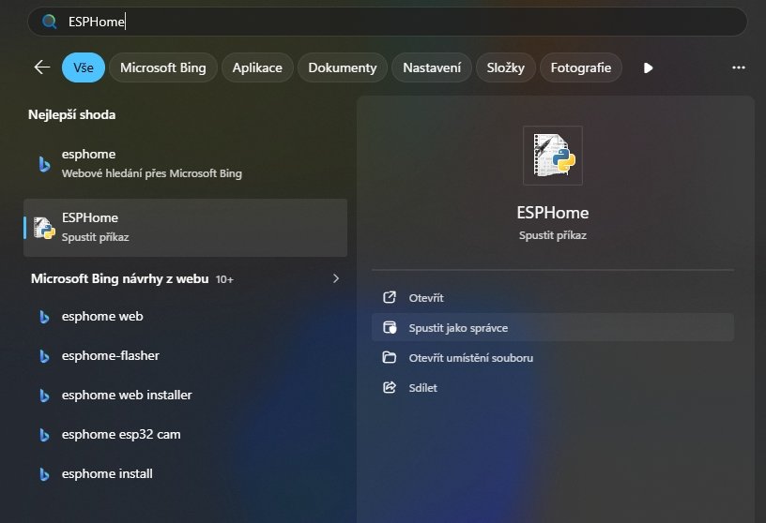Click Bing icon next to esphome web
This screenshot has width=766, height=523.
pos(44,317)
